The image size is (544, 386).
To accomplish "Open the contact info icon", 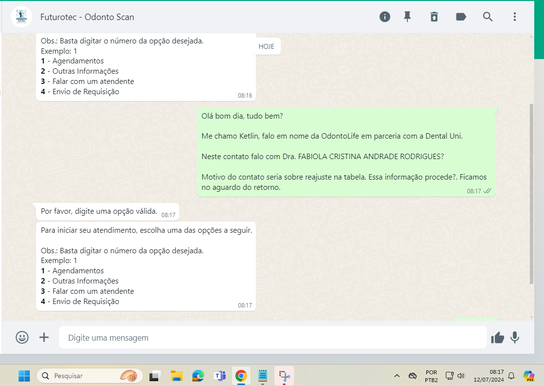I will (384, 17).
